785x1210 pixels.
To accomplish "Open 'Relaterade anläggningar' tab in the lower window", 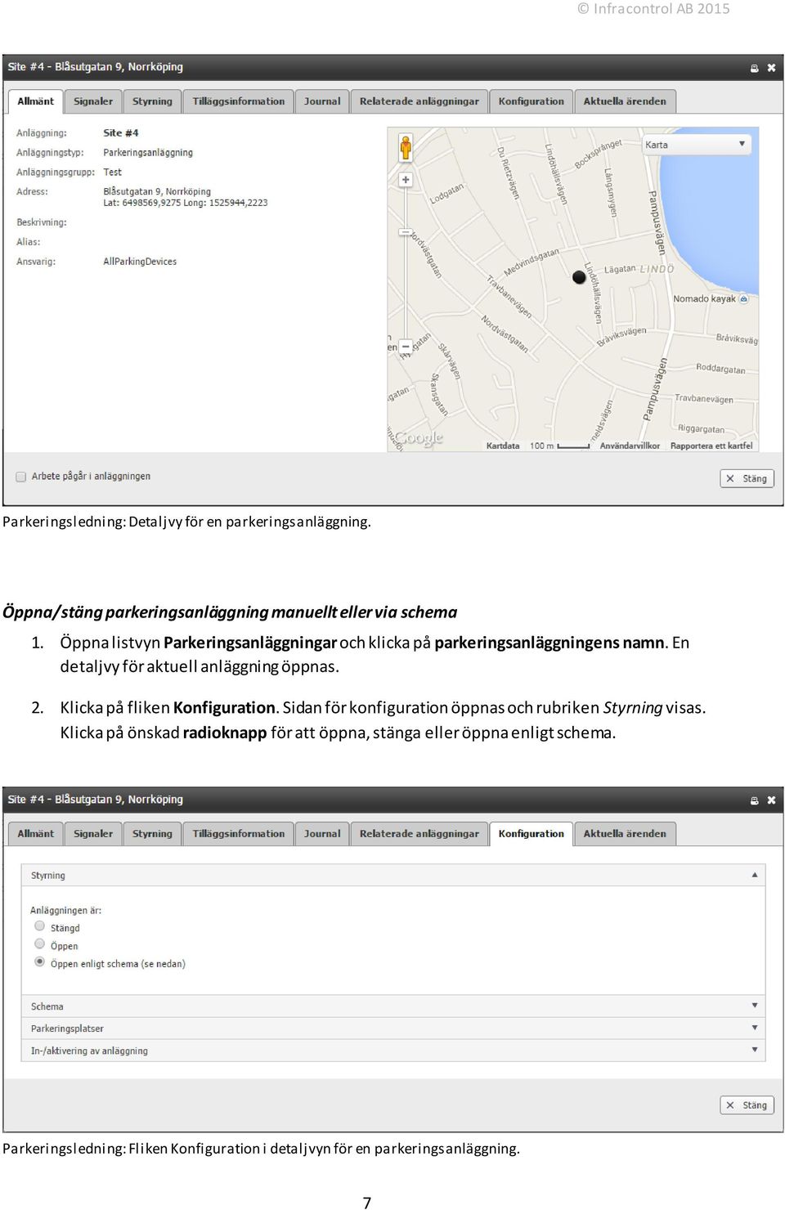I will coord(419,834).
